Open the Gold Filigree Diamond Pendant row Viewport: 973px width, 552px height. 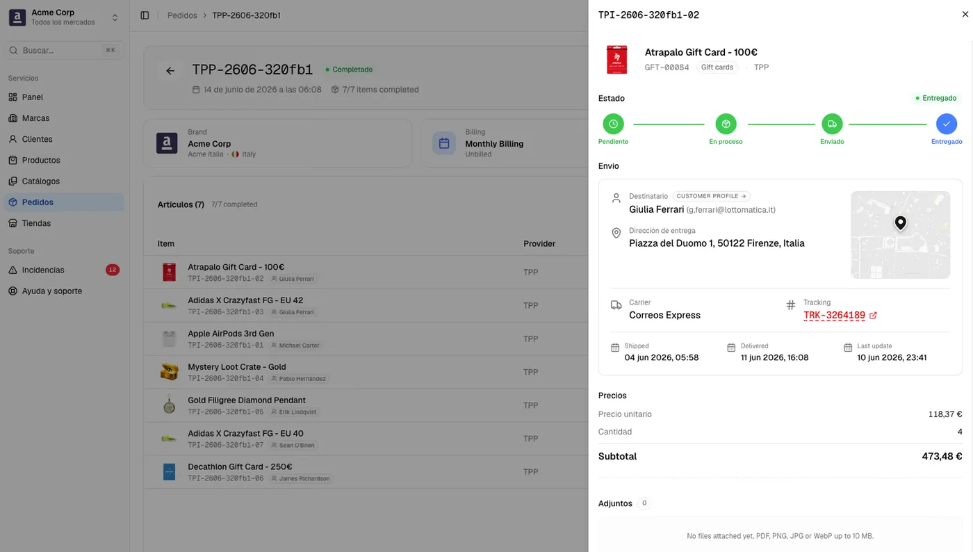(x=366, y=405)
